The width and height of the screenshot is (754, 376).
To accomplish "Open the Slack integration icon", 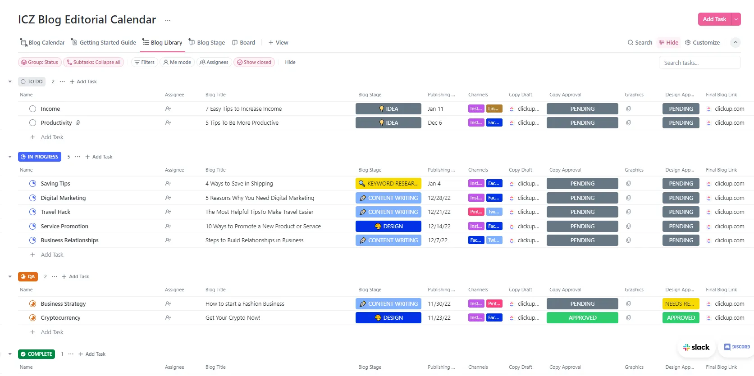I will (x=696, y=347).
